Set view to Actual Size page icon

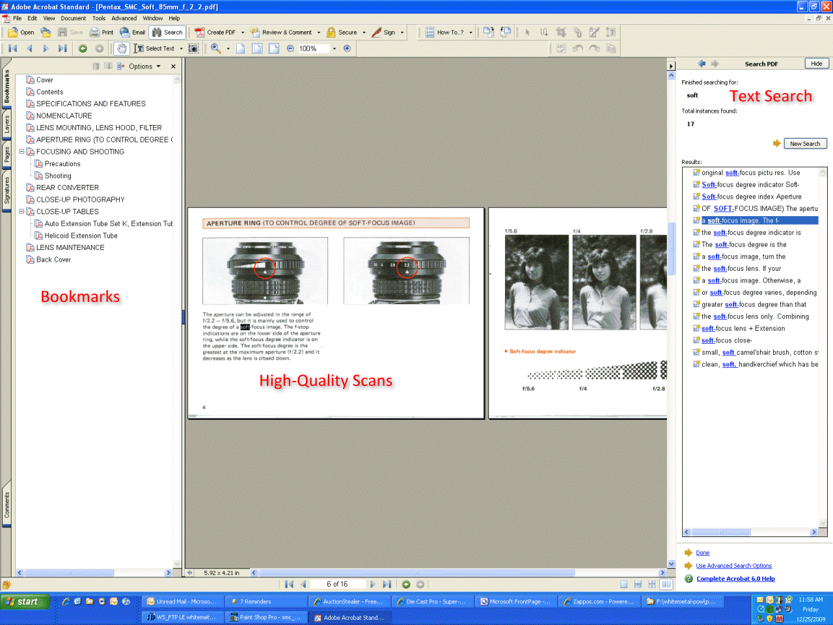(241, 48)
